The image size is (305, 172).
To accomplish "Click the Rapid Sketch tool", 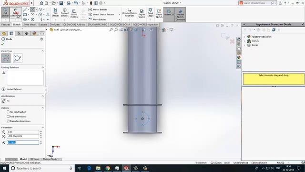I will coord(159,14).
